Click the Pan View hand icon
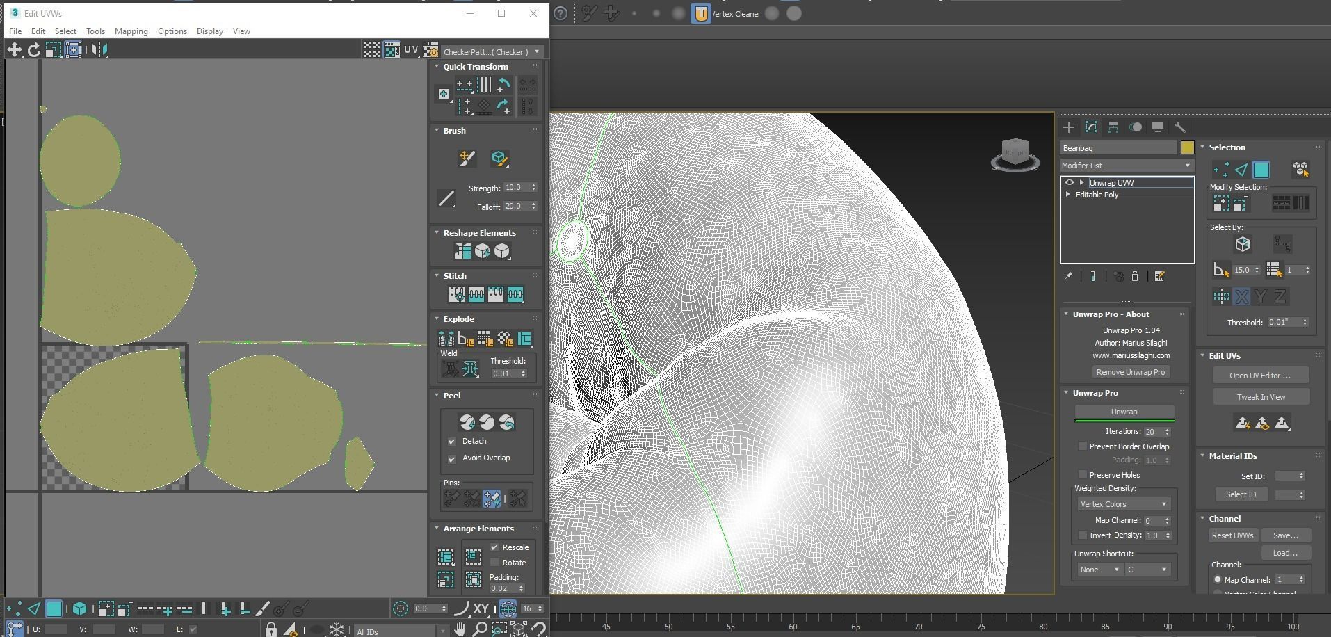The image size is (1331, 637). (460, 629)
